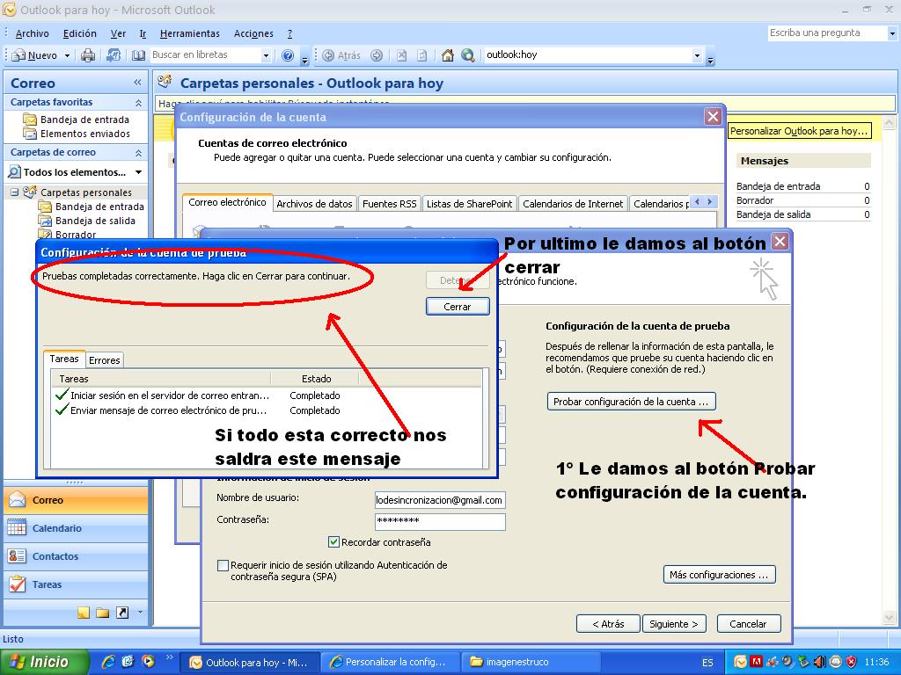Open the Address Book icon
901x675 pixels.
pyautogui.click(x=138, y=55)
